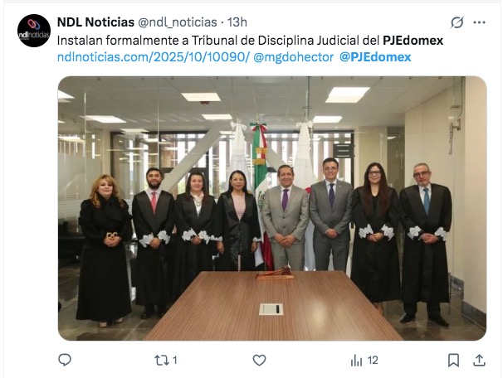The image size is (503, 378).
Task: Open the 13h timestamp link
Action: [x=237, y=22]
